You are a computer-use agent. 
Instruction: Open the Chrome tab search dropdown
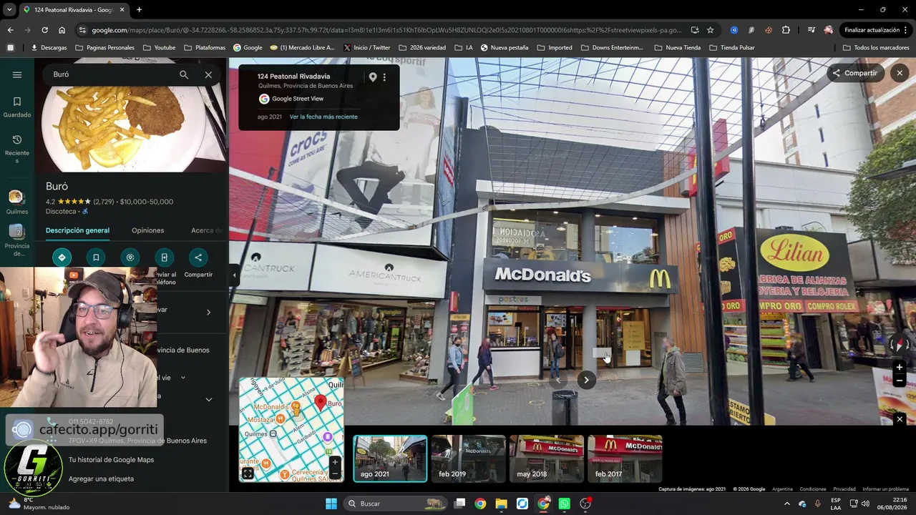9,10
